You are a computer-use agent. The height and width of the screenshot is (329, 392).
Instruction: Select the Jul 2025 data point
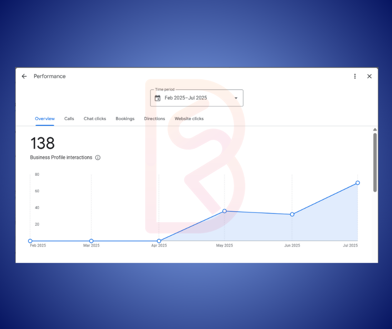click(x=358, y=183)
